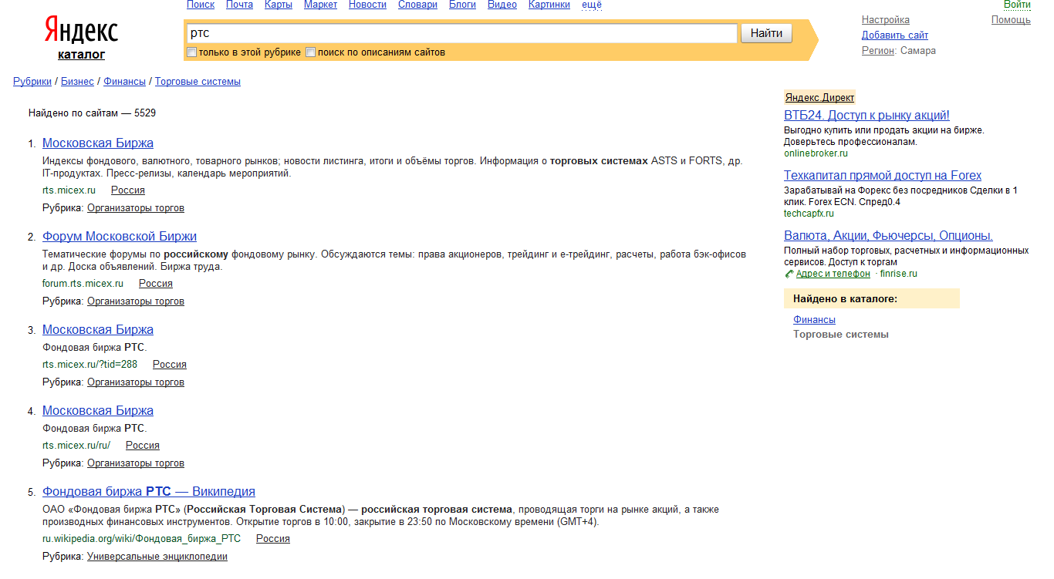Click Россия link next to forum.rts.micex.ru
Image resolution: width=1054 pixels, height=579 pixels.
coord(156,284)
